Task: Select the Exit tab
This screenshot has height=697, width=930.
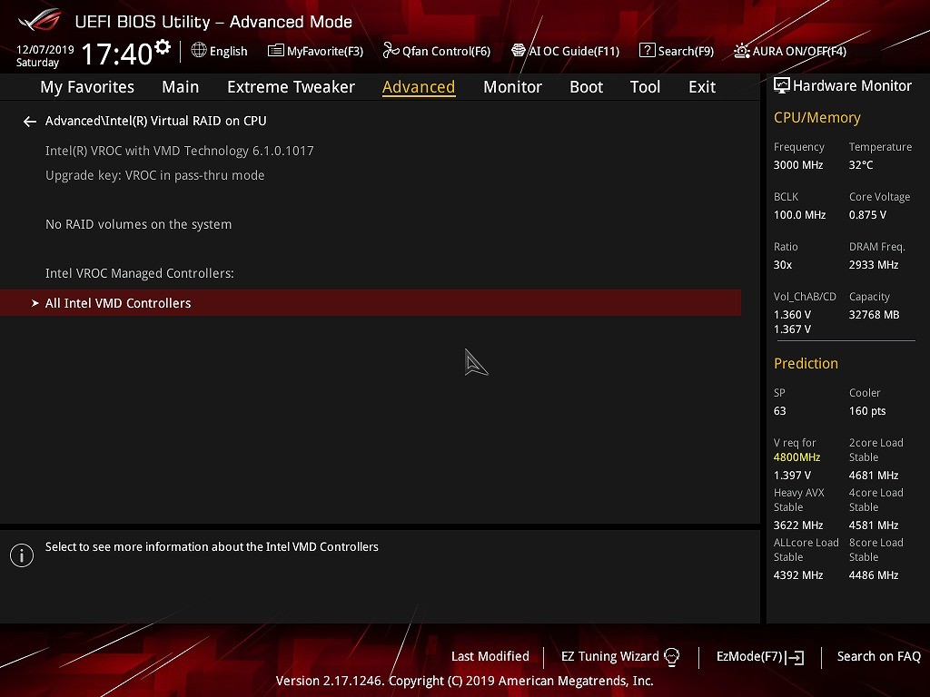Action: click(x=702, y=87)
